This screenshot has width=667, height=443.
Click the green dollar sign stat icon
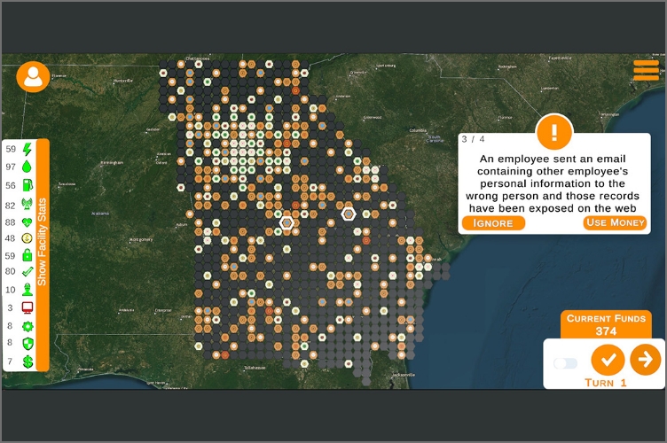click(27, 361)
